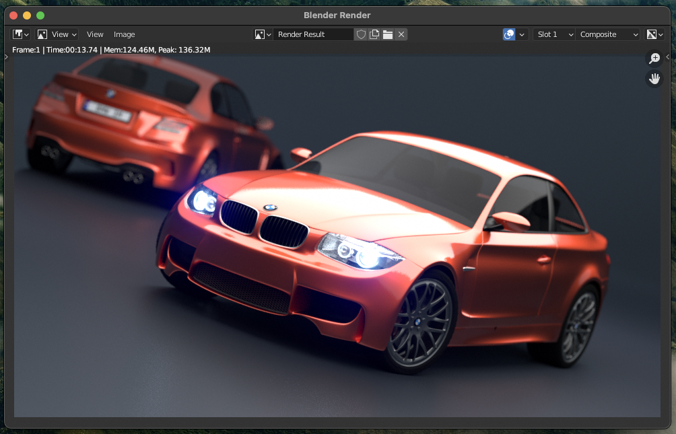Screen dimensions: 676x434
Task: Browse linked image datablock icon
Action: point(262,34)
